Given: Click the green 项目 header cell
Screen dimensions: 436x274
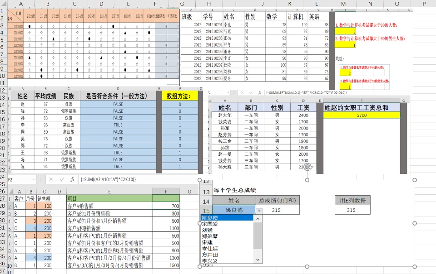Looking at the screenshot, I should [x=109, y=198].
